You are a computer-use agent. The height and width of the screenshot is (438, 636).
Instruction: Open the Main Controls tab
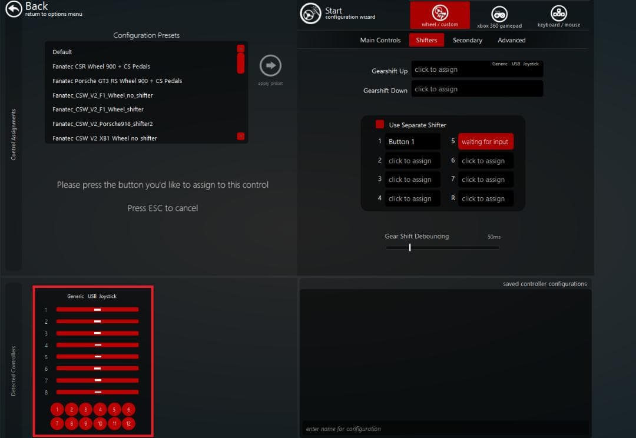coord(380,40)
